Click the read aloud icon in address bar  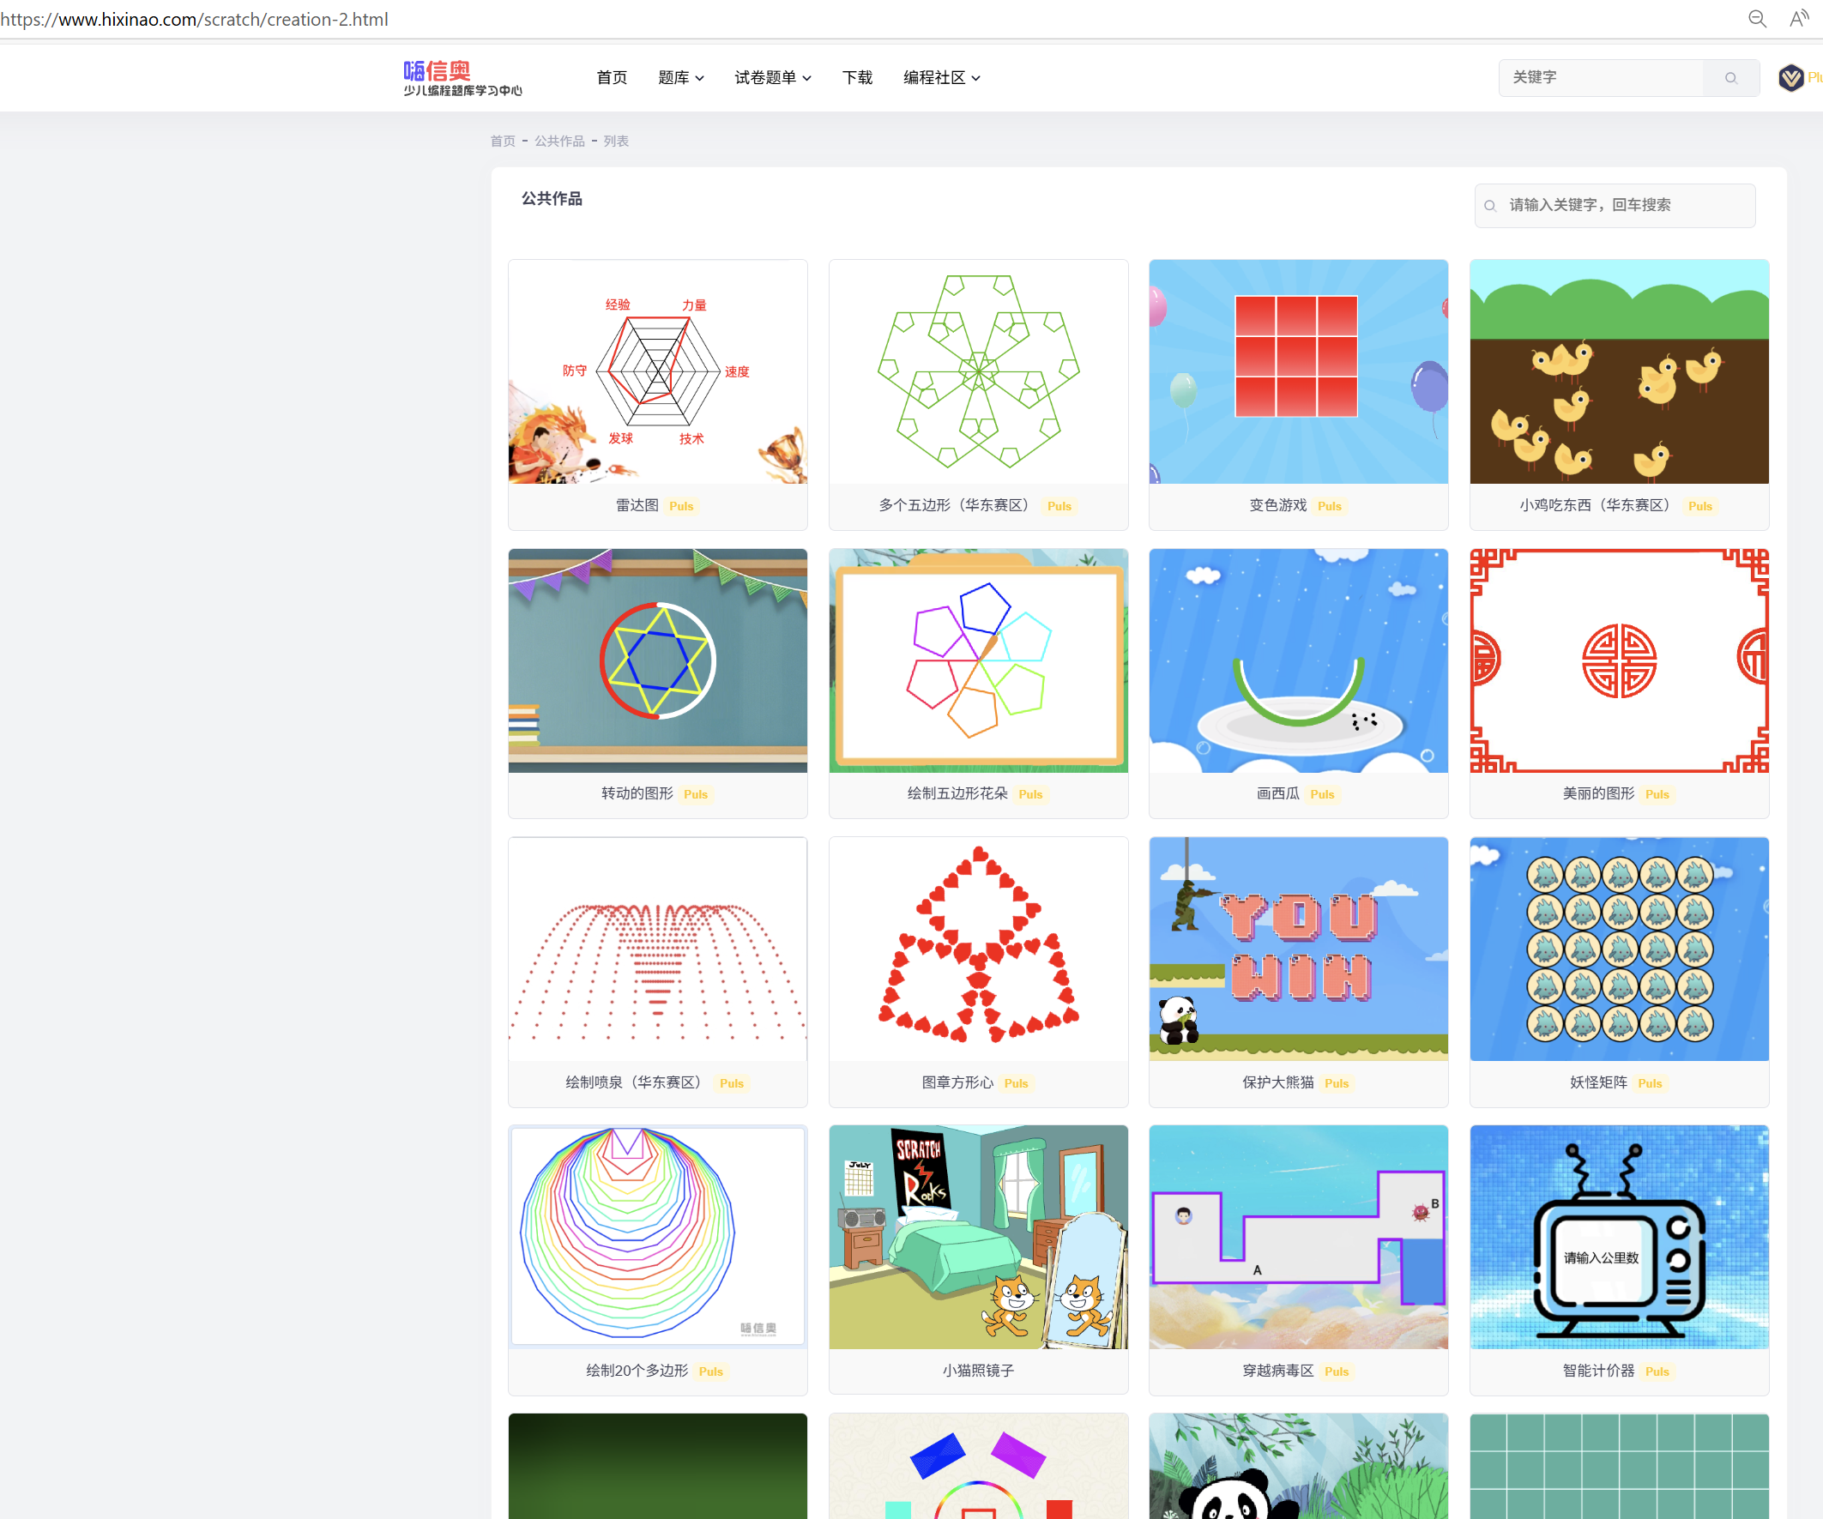click(1800, 19)
